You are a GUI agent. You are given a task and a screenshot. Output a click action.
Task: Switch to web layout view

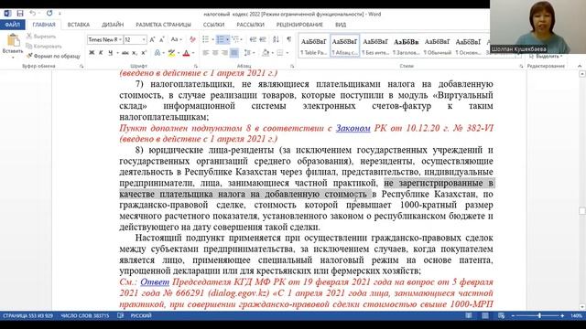[502, 315]
